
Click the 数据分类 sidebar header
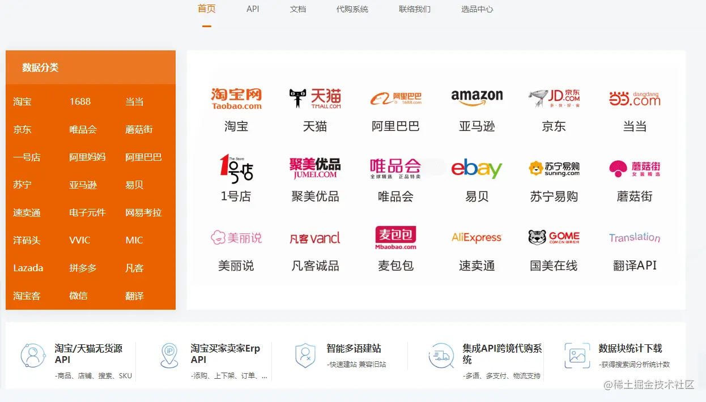(40, 67)
